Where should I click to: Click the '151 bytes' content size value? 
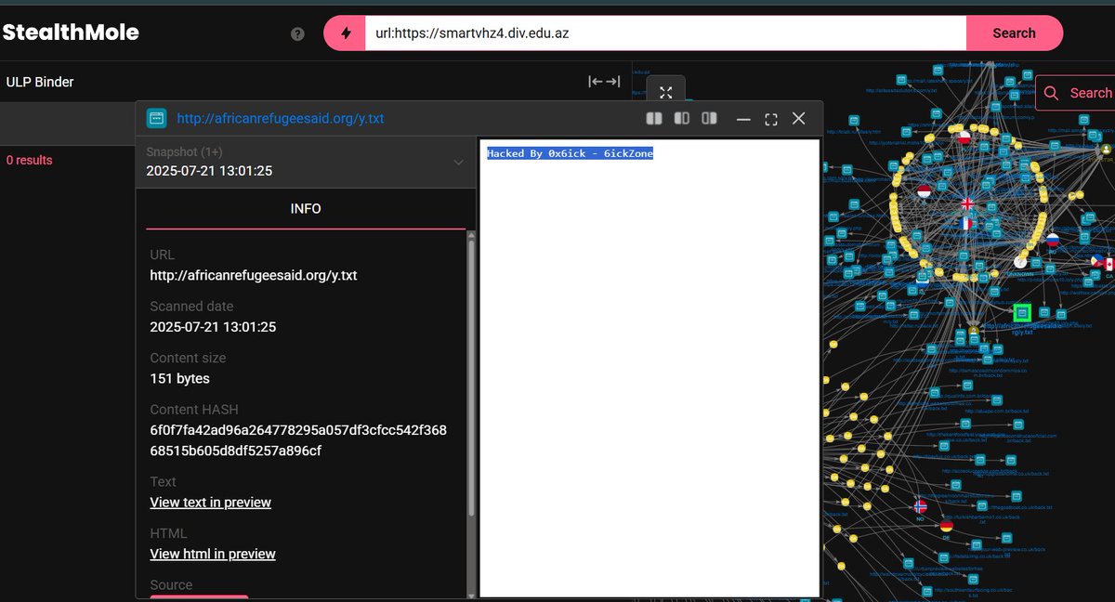[x=179, y=379]
